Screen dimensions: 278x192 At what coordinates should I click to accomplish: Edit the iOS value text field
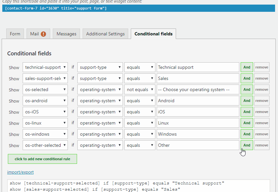tap(198, 112)
